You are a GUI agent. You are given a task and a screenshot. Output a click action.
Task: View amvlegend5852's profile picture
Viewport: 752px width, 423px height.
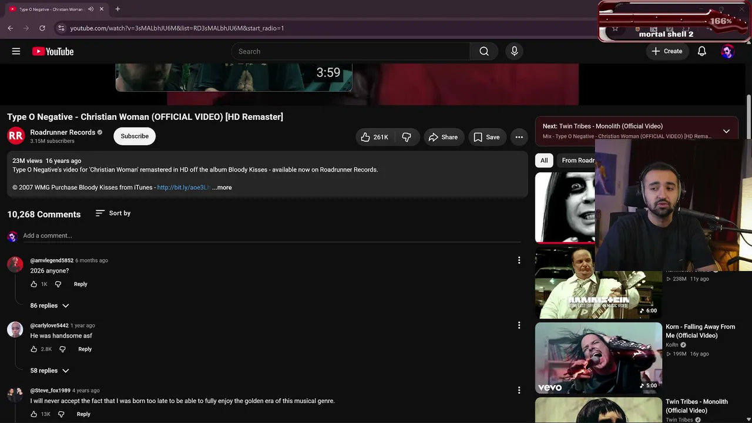coord(15,264)
